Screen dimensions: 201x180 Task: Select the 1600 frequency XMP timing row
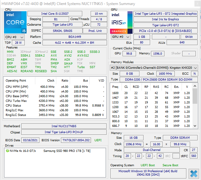pos(151,93)
